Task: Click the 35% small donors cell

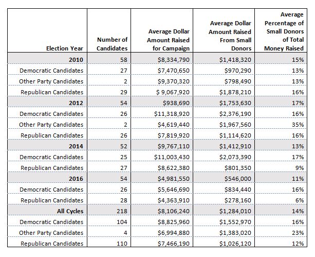Action: [x=298, y=125]
